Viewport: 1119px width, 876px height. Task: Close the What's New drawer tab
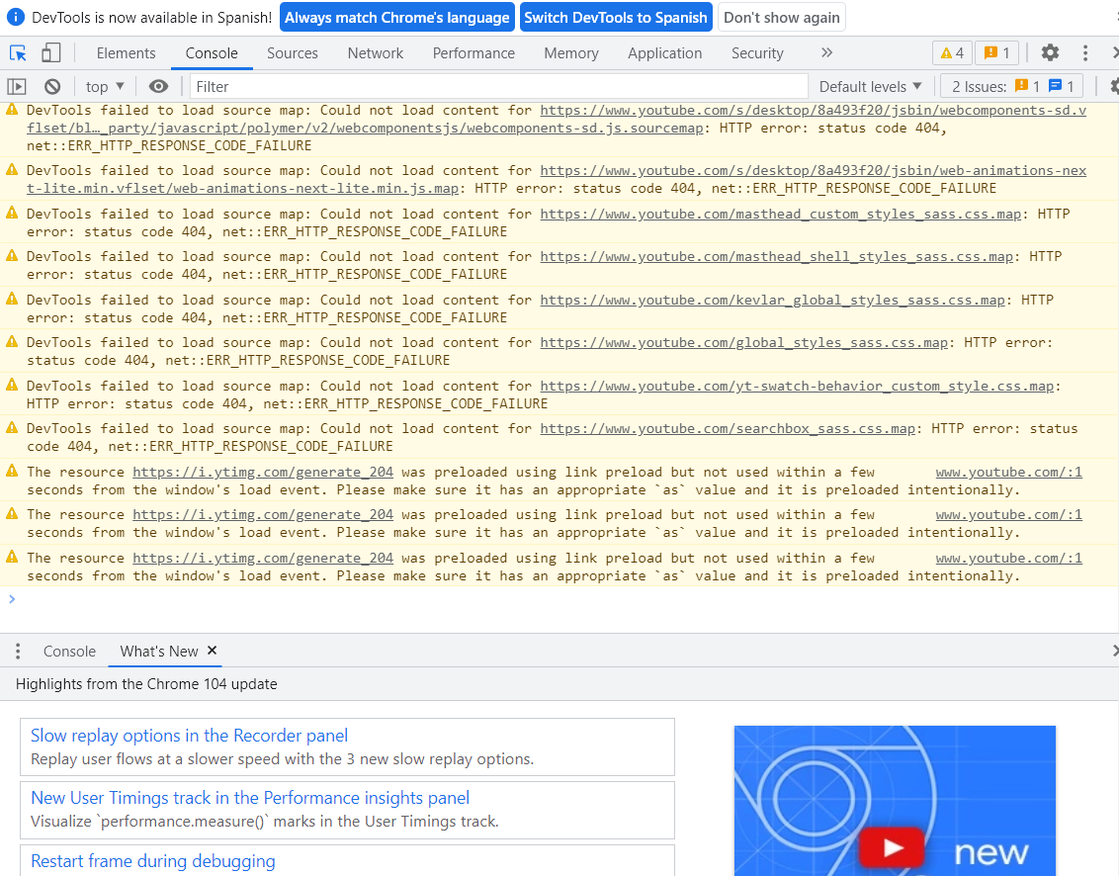pos(212,651)
